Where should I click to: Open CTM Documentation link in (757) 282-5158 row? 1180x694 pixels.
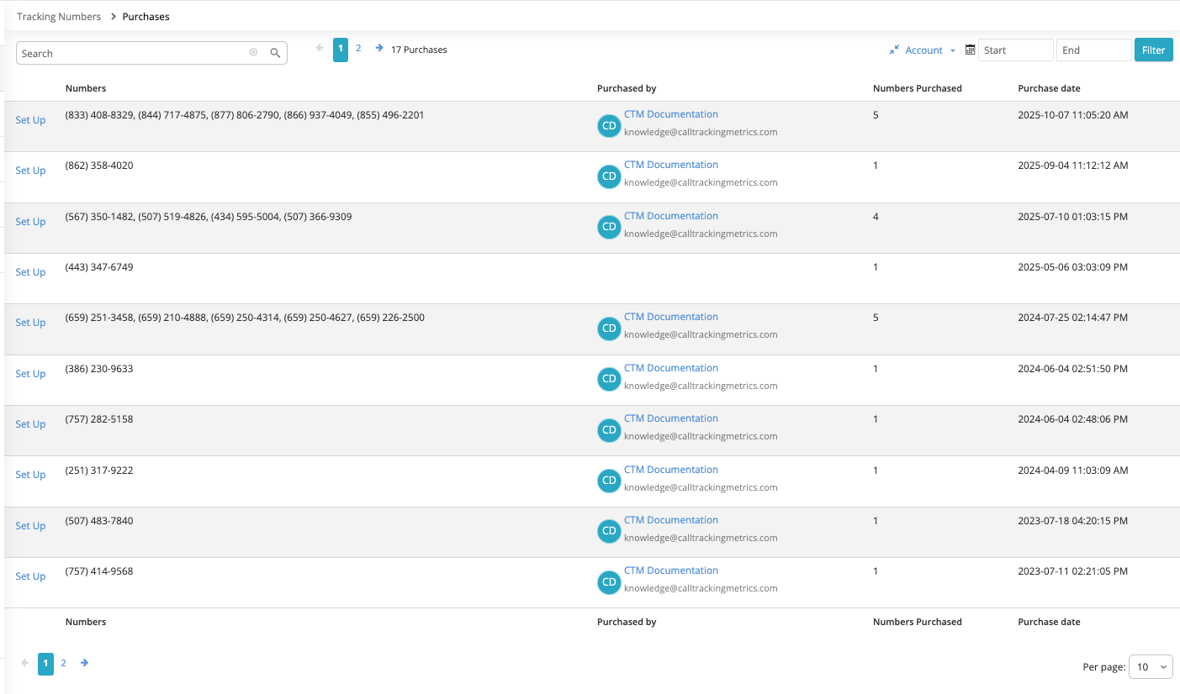coord(671,418)
